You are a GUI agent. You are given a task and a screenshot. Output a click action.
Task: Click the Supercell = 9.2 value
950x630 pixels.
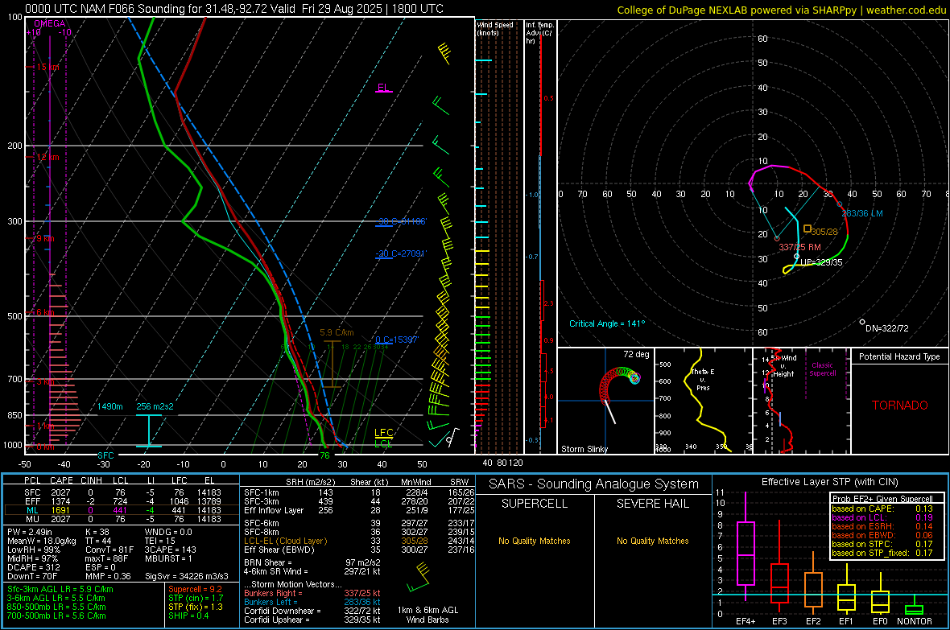pos(195,589)
